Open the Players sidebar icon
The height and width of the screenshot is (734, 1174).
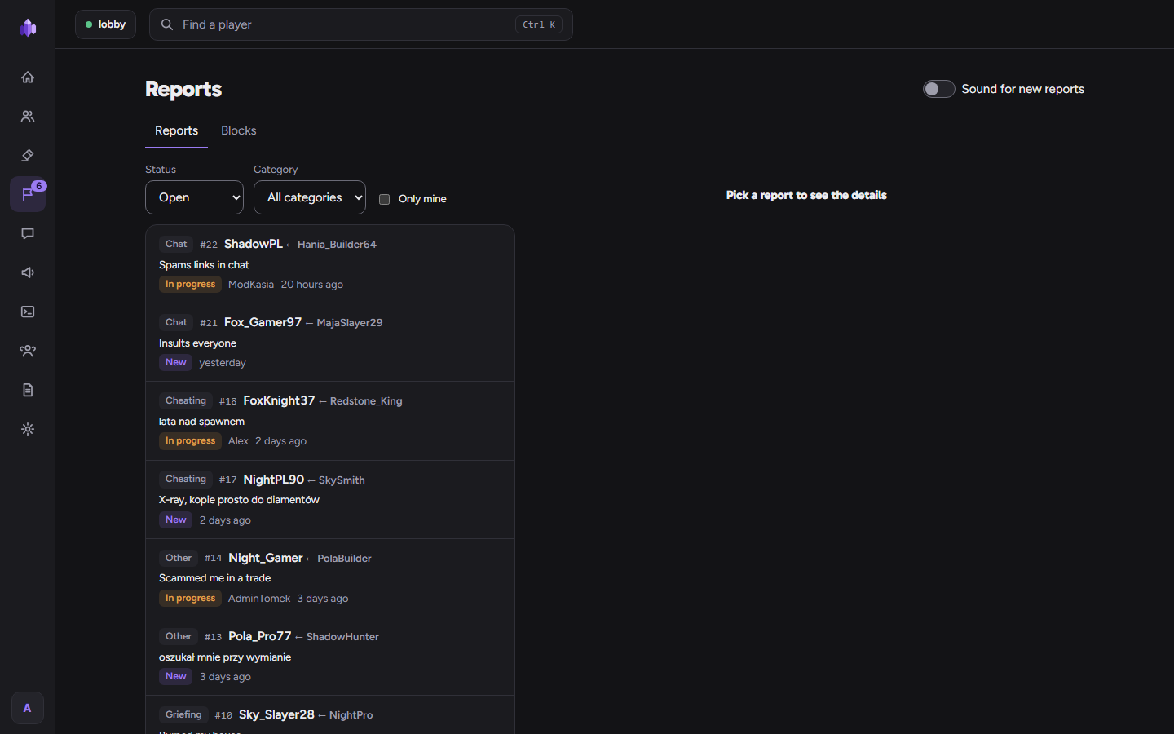tap(28, 117)
